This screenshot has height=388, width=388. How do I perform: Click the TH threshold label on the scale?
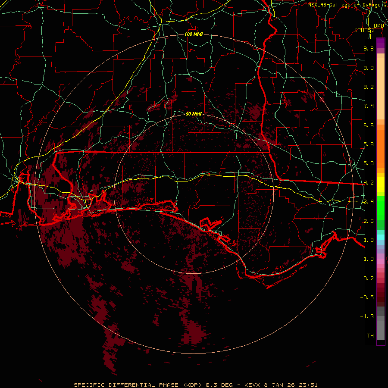tap(370, 336)
